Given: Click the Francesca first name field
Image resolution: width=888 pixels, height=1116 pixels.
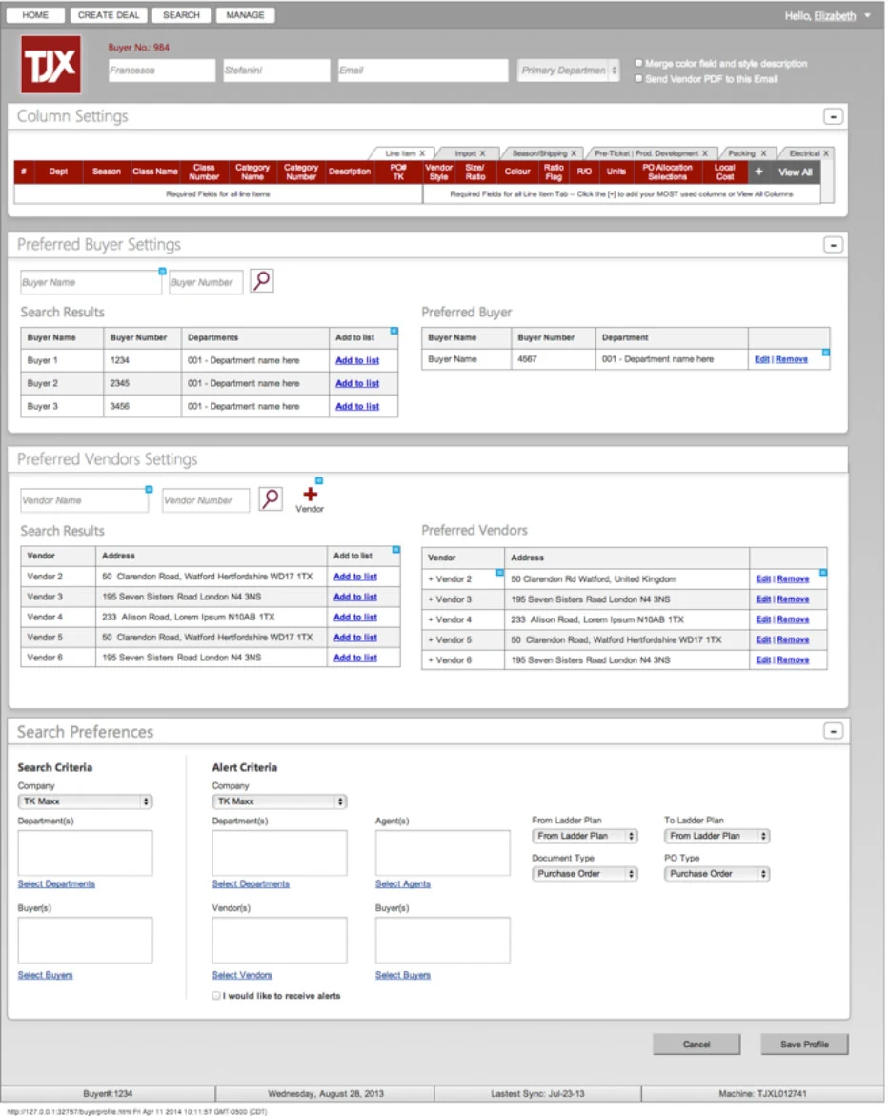Looking at the screenshot, I should pos(162,71).
